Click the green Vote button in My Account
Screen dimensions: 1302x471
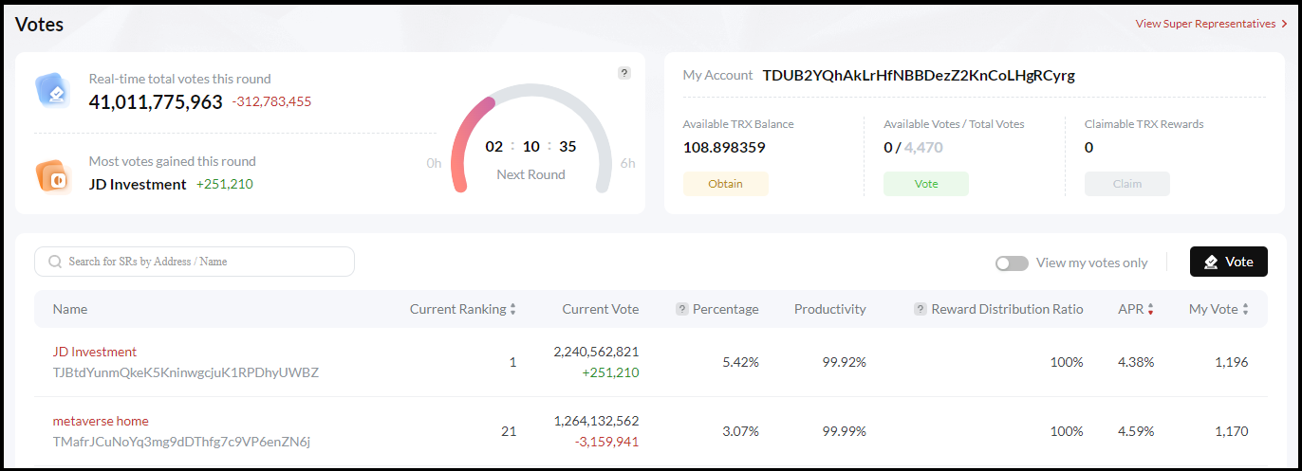926,184
